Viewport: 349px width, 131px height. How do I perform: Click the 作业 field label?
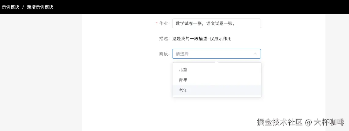click(164, 23)
